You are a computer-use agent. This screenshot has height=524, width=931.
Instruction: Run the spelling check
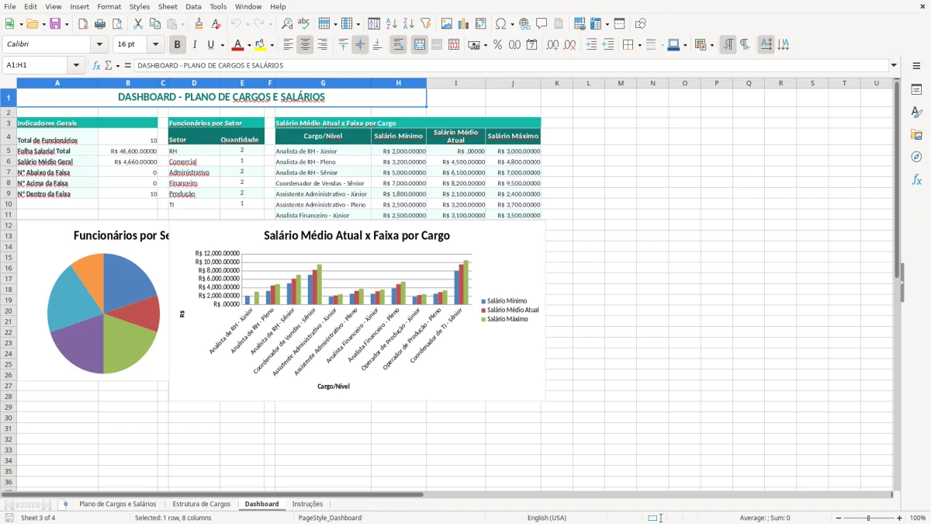pyautogui.click(x=304, y=24)
